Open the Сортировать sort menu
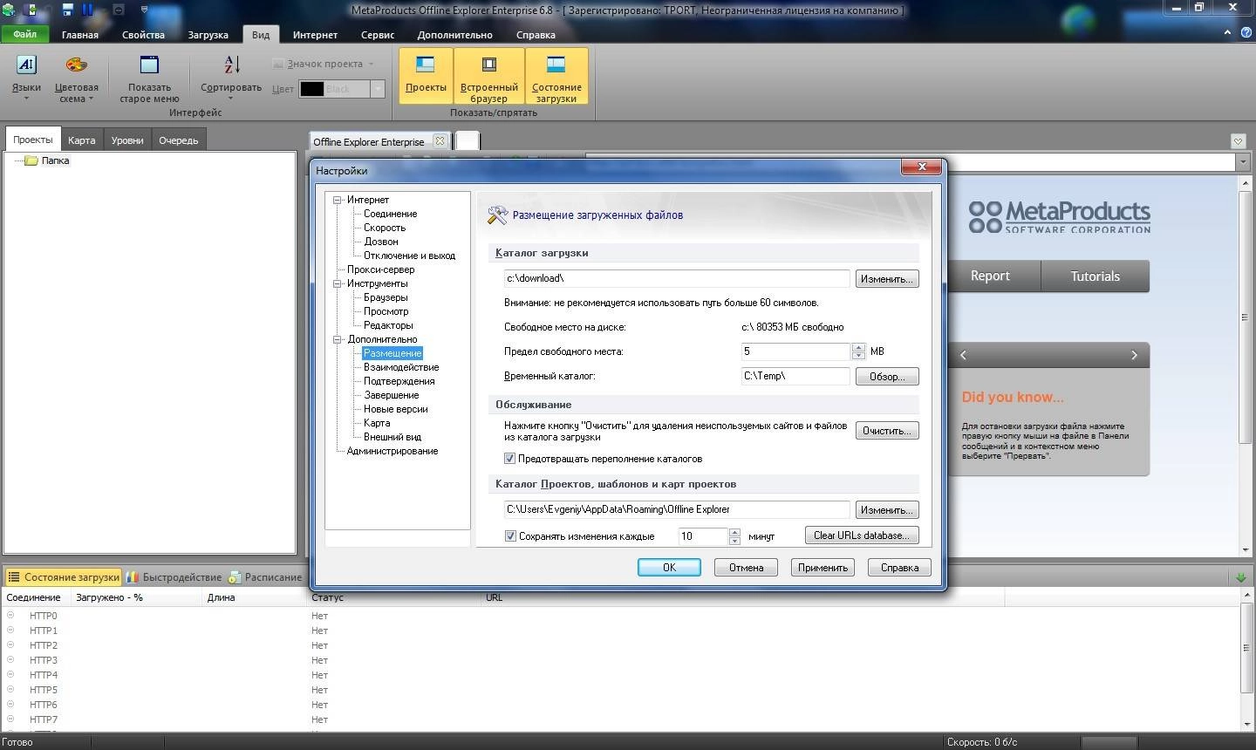The height and width of the screenshot is (750, 1256). [231, 77]
